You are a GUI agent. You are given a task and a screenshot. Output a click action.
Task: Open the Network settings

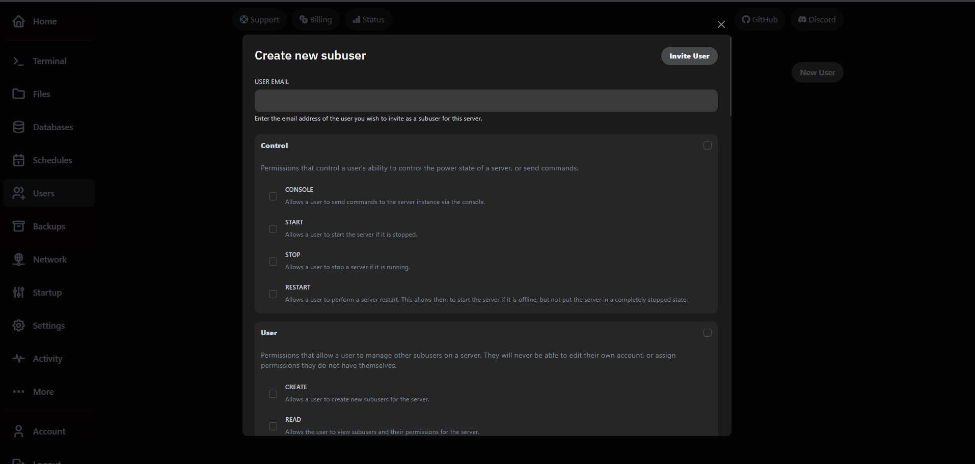click(49, 259)
